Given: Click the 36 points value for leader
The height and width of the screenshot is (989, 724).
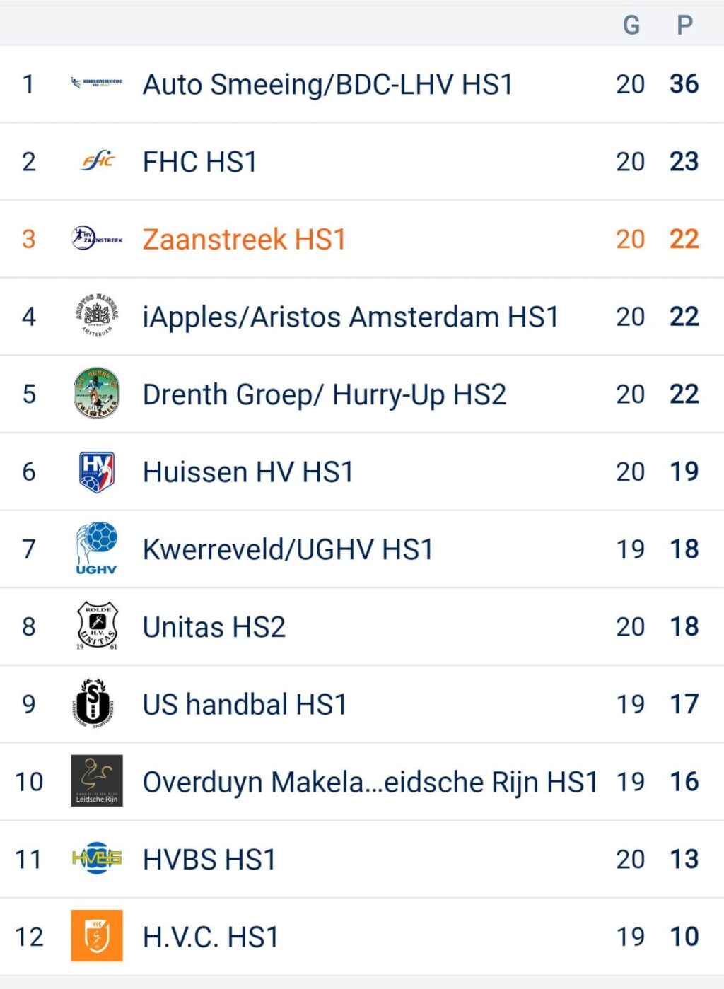Looking at the screenshot, I should 684,84.
